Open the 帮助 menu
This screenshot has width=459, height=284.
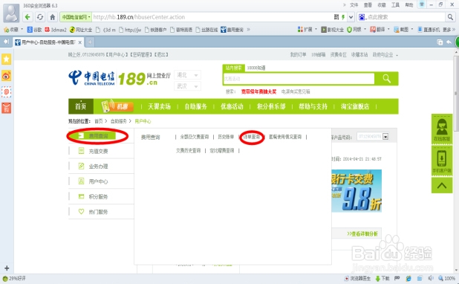click(409, 5)
